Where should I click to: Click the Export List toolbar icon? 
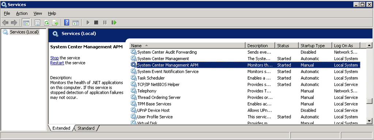click(x=56, y=23)
